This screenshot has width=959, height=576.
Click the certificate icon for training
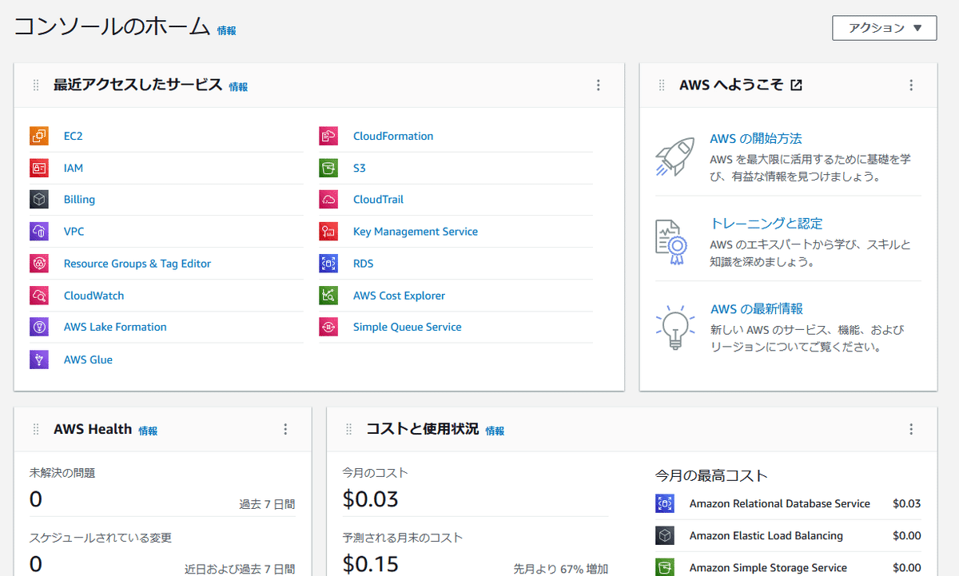click(x=671, y=242)
